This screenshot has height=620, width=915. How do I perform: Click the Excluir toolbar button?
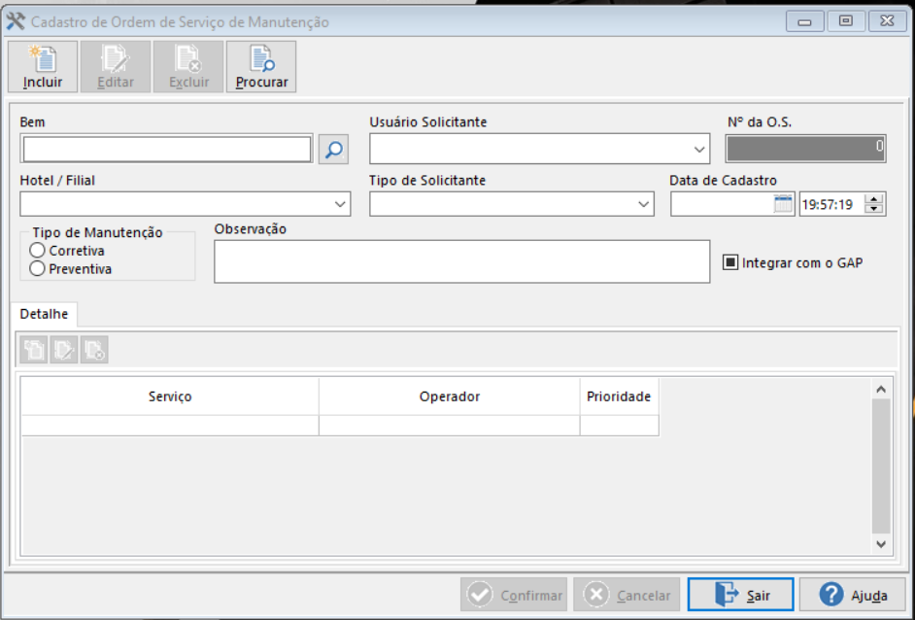188,66
